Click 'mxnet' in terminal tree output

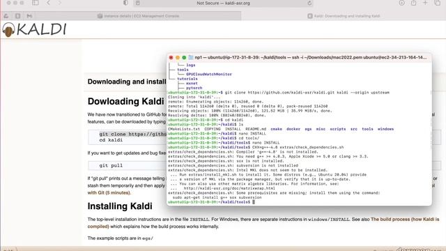tap(192, 84)
